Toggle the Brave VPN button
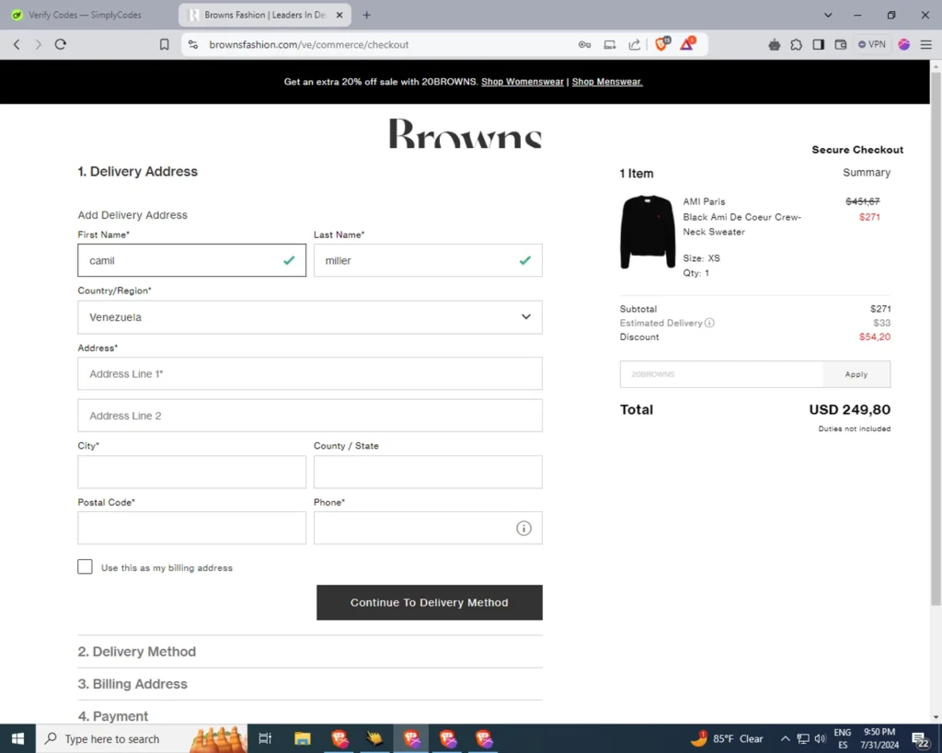The height and width of the screenshot is (753, 942). [x=872, y=44]
